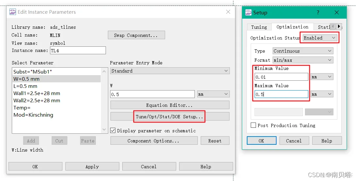This screenshot has width=356, height=181.
Task: Click the Component Options button
Action: pyautogui.click(x=154, y=140)
